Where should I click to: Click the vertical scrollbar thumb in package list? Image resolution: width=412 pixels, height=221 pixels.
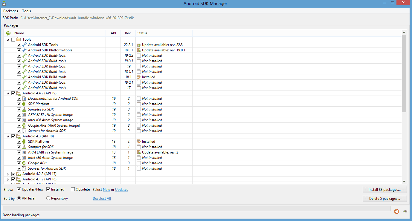pyautogui.click(x=404, y=73)
